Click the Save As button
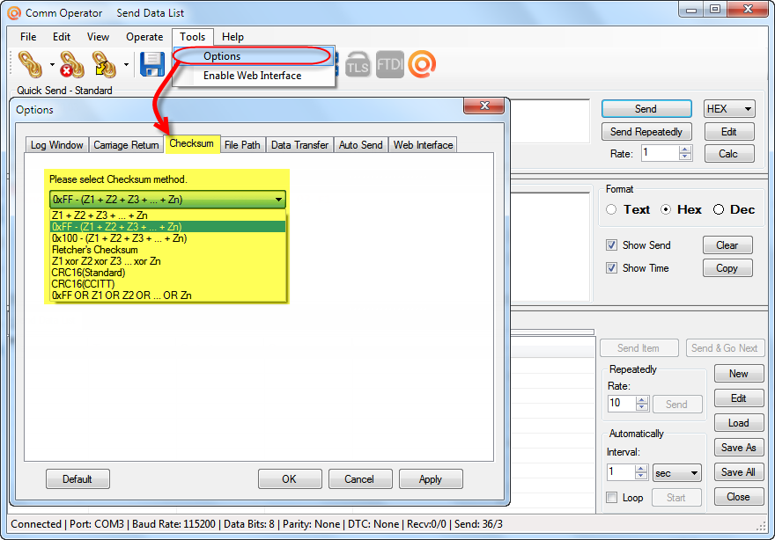Viewport: 775px width, 540px height. (x=739, y=448)
